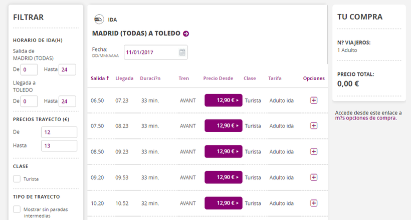Select the 12,90 € price for 06.50 departure
411x220 pixels.
pyautogui.click(x=223, y=100)
